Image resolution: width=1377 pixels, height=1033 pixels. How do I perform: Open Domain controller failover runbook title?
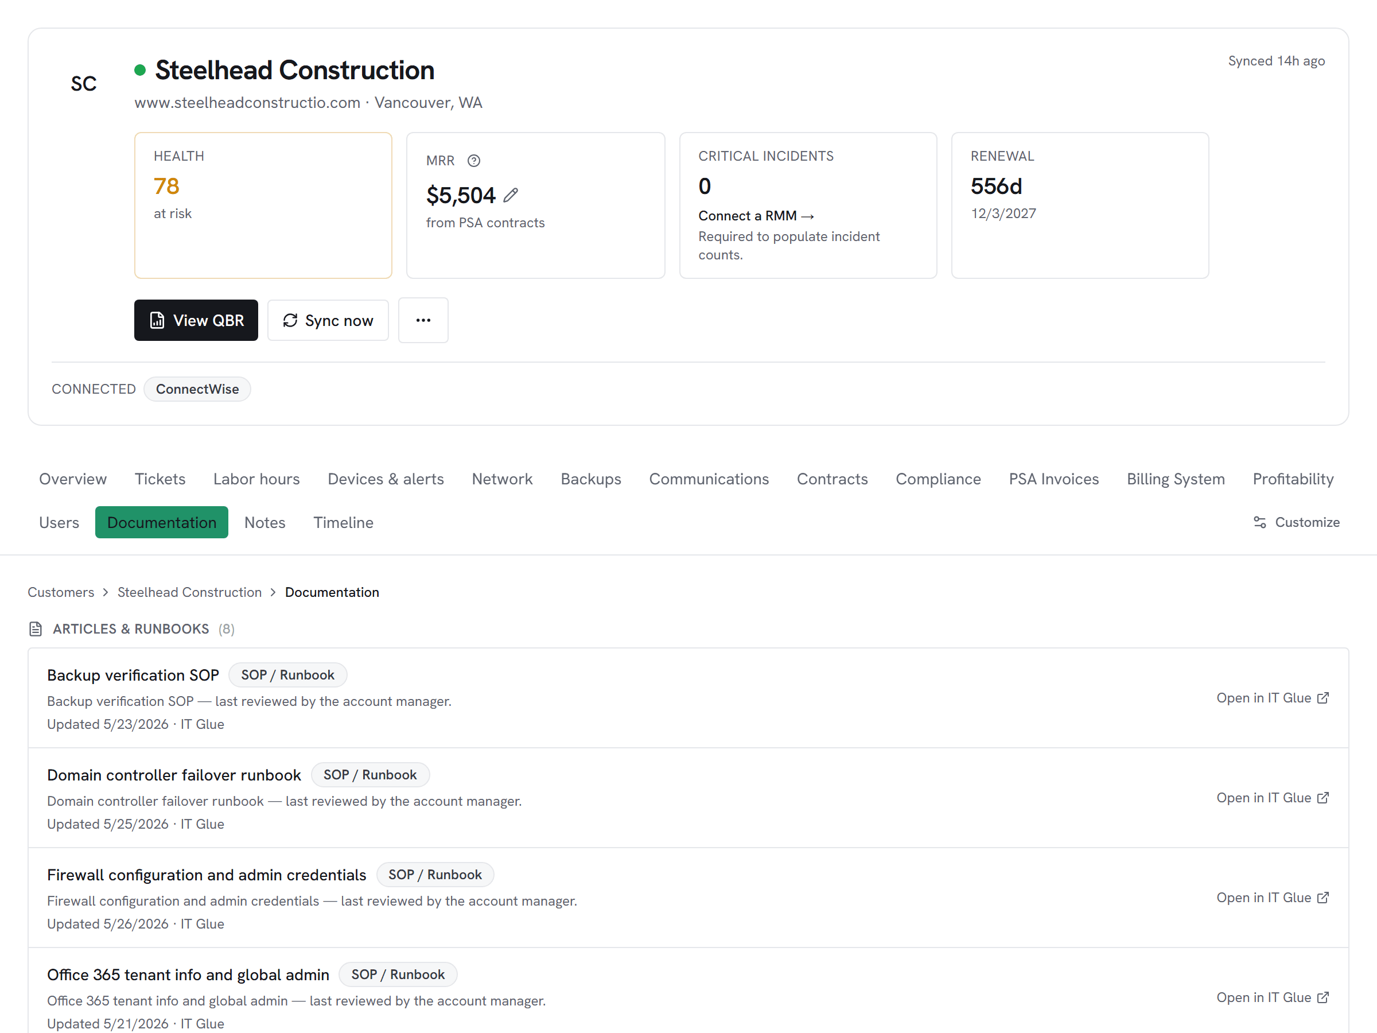(x=174, y=775)
